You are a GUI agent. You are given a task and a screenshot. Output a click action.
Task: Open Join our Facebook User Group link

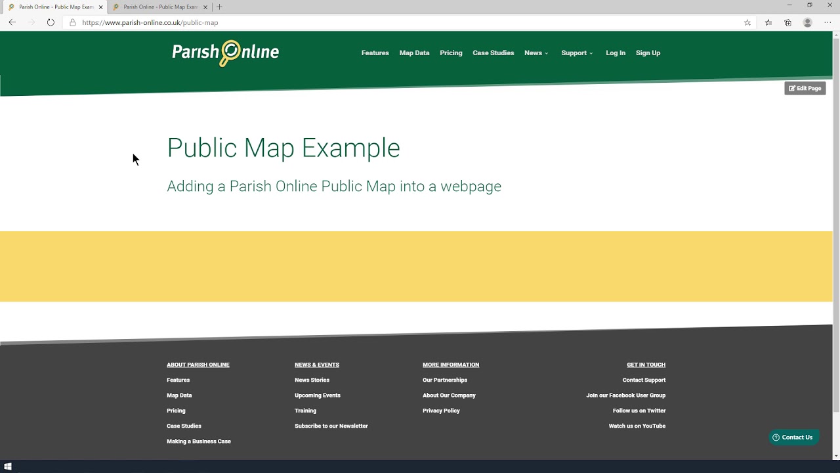pos(626,395)
